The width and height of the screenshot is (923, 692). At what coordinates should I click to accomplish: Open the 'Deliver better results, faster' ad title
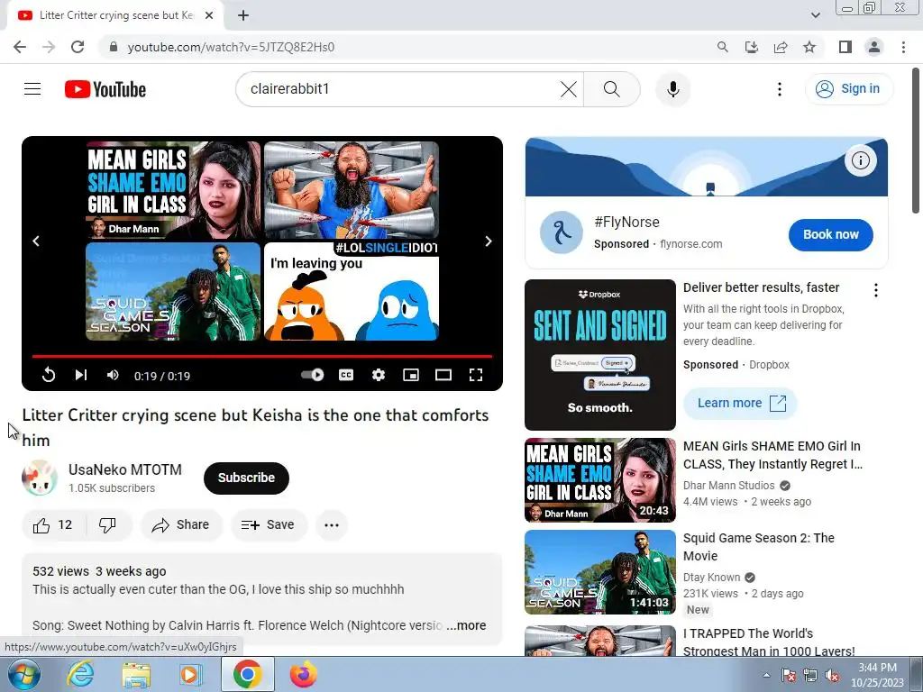click(x=761, y=287)
